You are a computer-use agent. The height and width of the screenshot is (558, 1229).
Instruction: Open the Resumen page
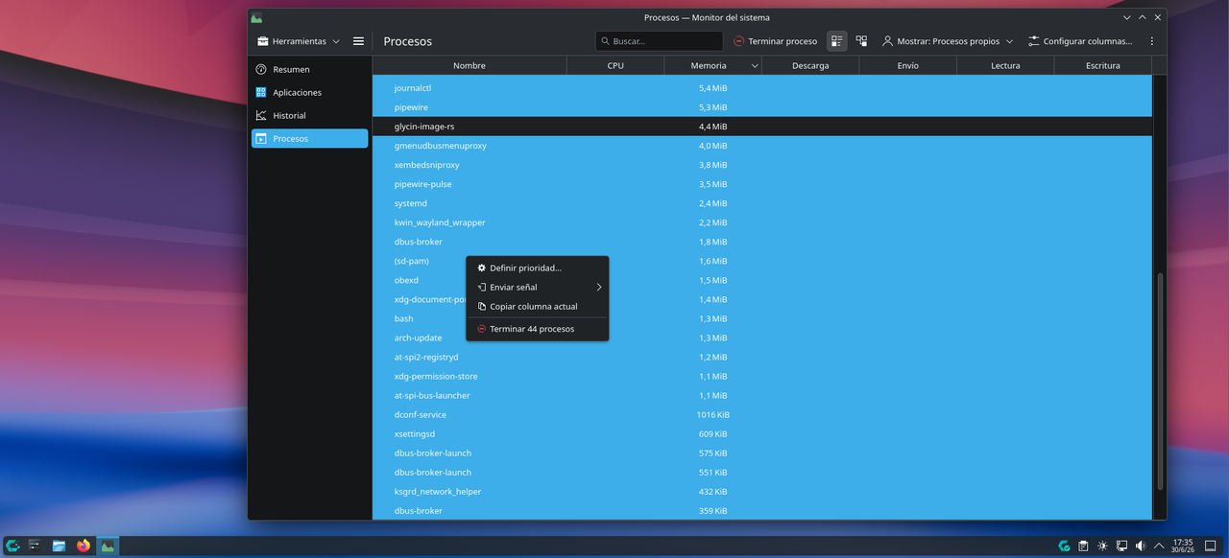click(x=309, y=69)
